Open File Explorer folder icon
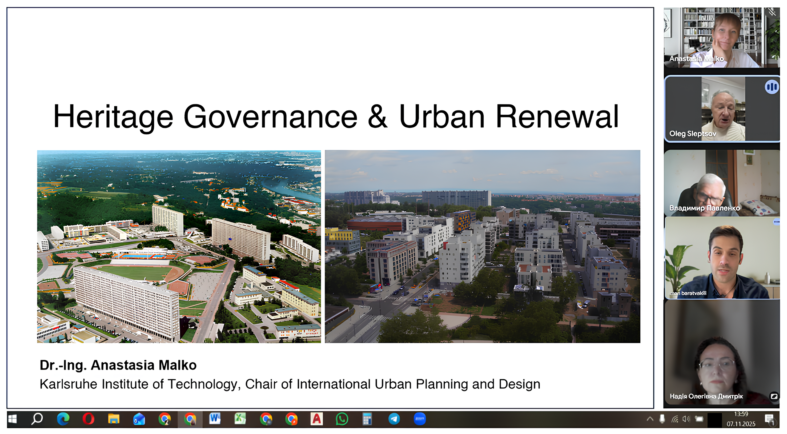The width and height of the screenshot is (787, 434). pos(114,419)
